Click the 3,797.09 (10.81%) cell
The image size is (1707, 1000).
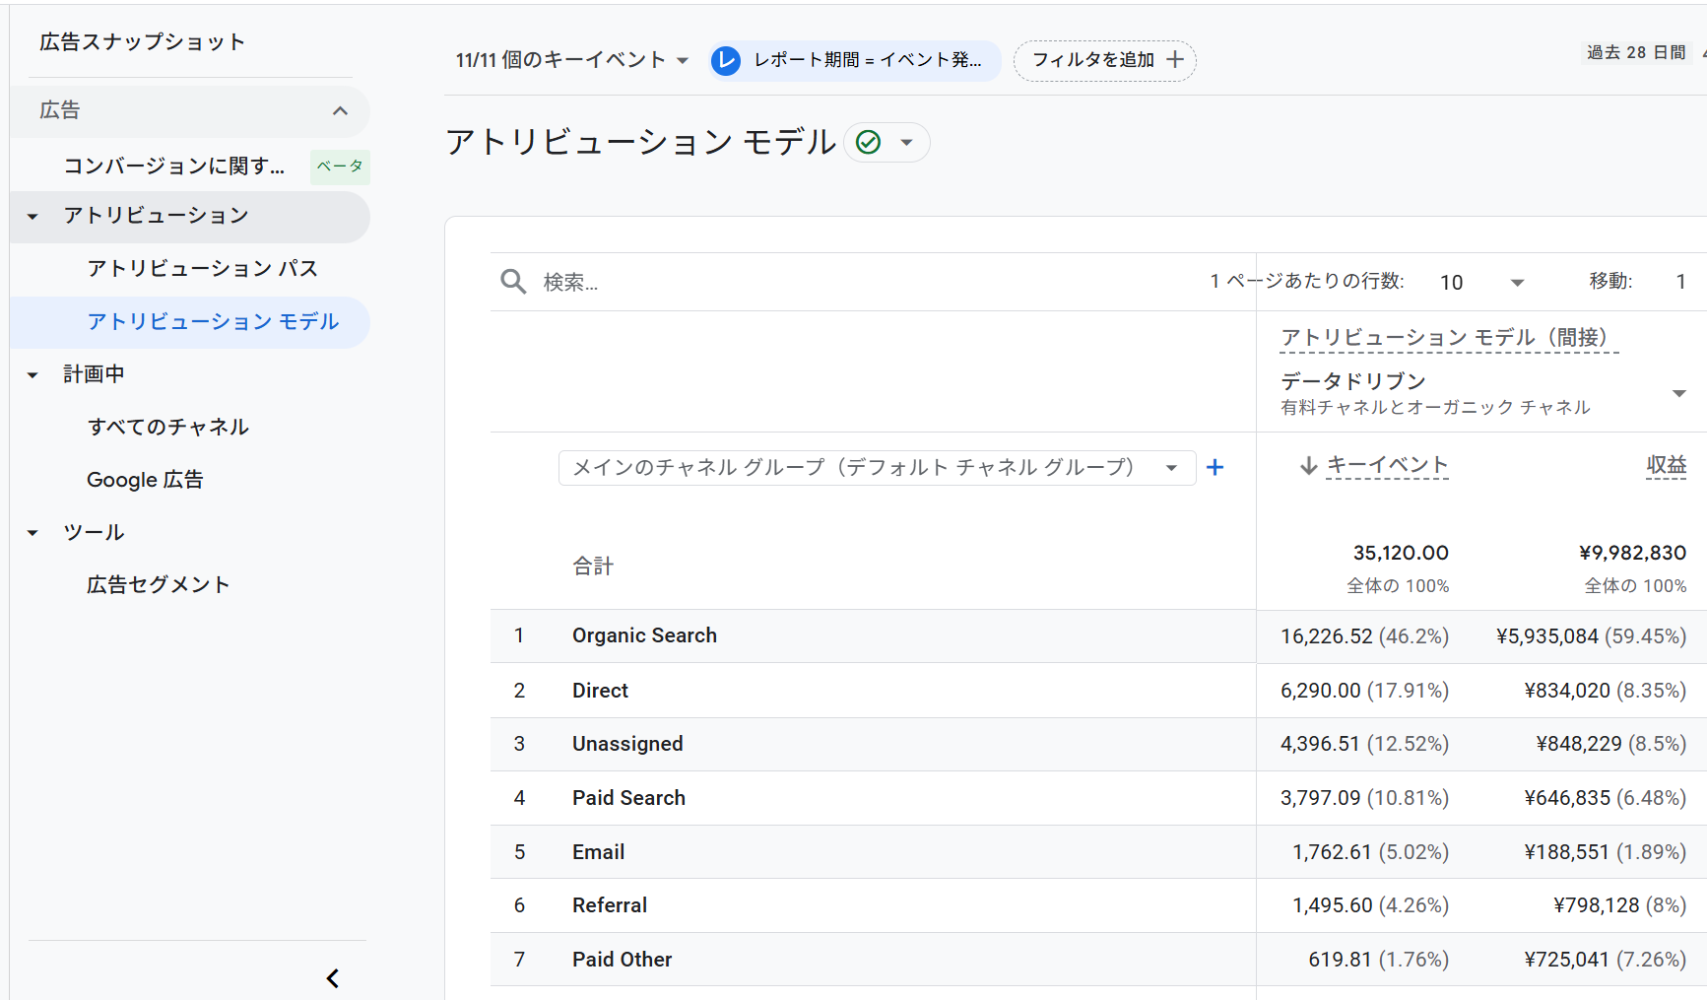coord(1364,798)
